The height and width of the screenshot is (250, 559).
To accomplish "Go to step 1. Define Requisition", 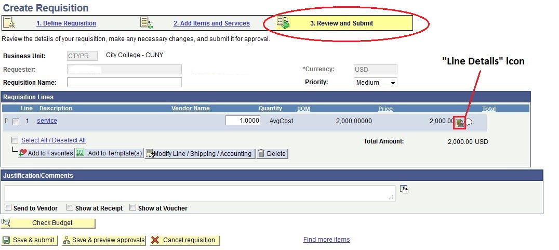I will (66, 23).
